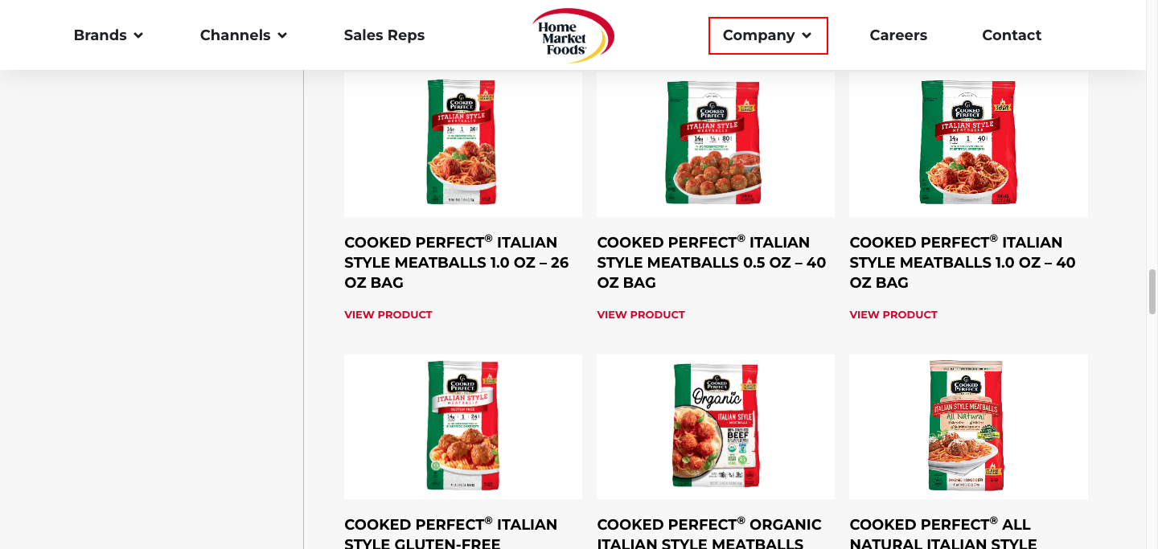The height and width of the screenshot is (549, 1158).
Task: Open the Organic Italian Style Meatballs title
Action: pyautogui.click(x=709, y=534)
